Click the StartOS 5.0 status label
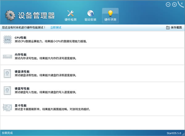 (174, 133)
